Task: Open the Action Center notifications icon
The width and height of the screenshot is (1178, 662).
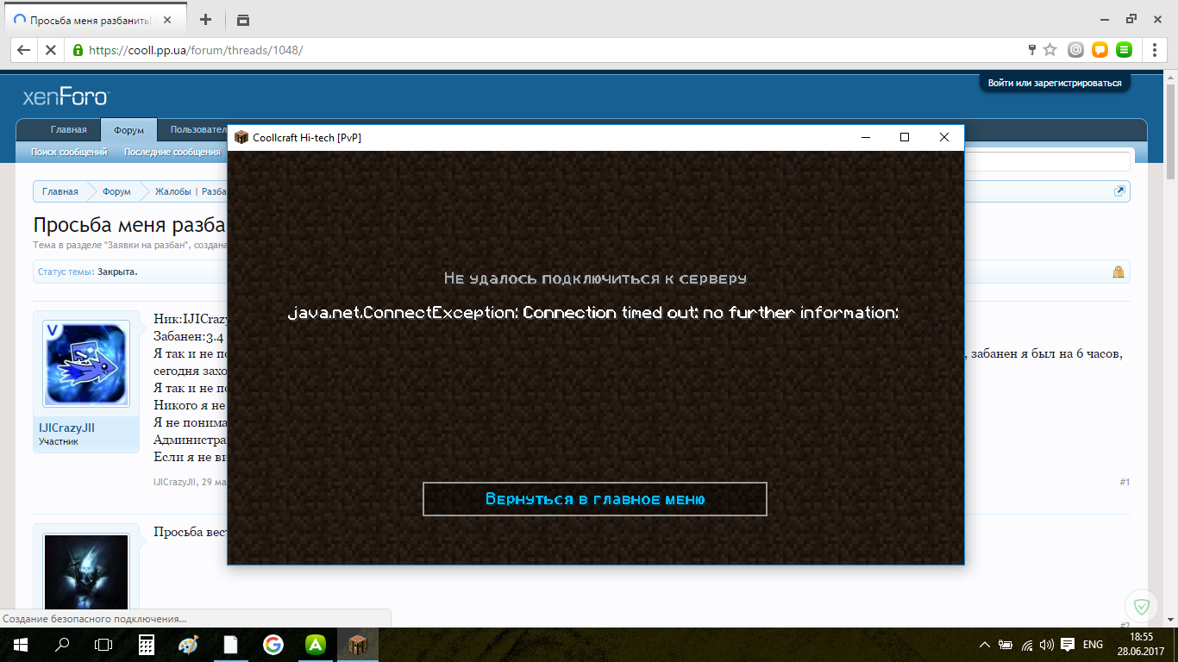Action: [1068, 645]
